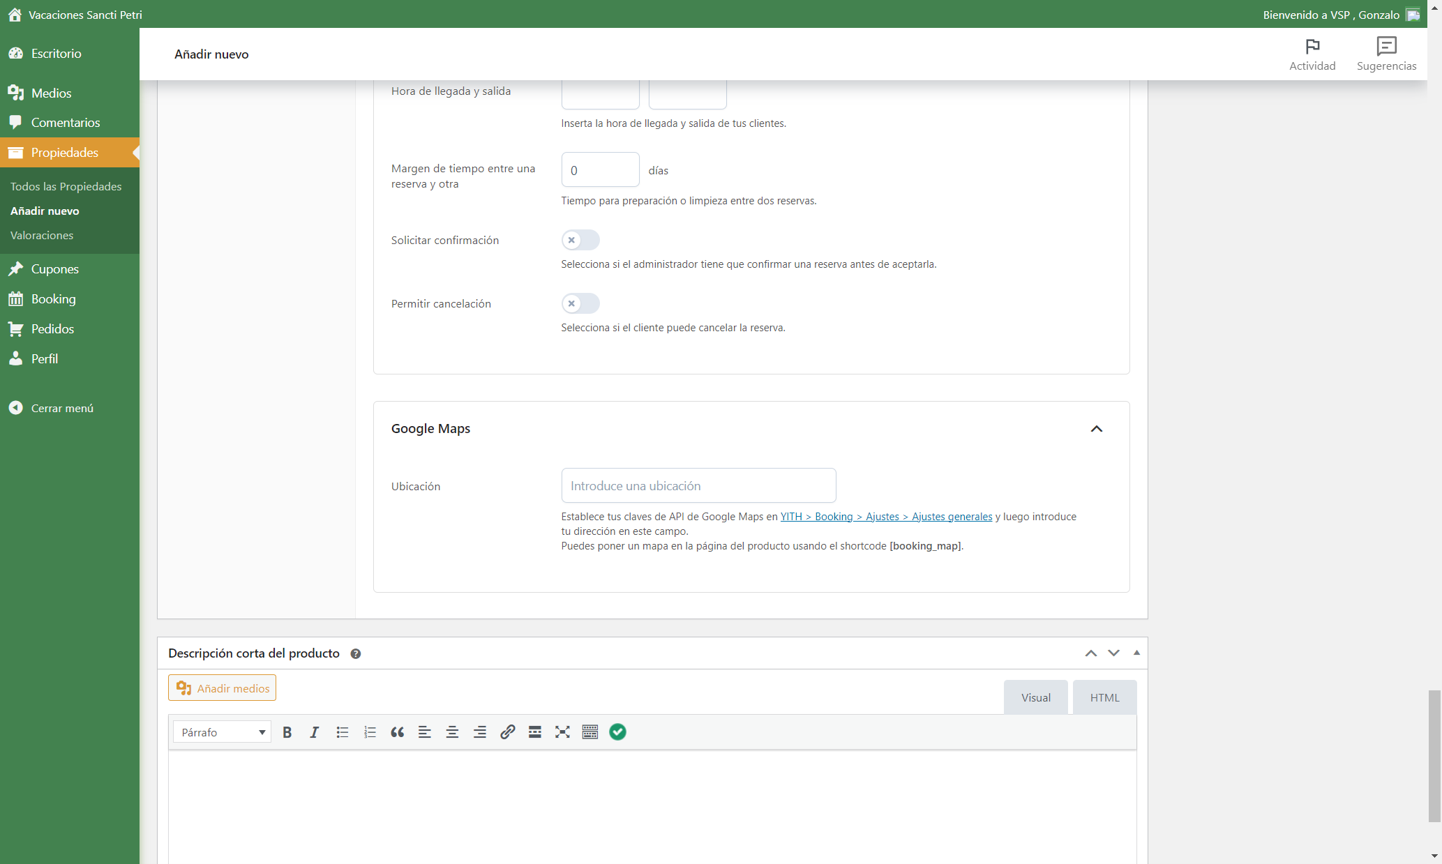Viewport: 1442px width, 864px height.
Task: Insert a numbered list
Action: coord(370,732)
